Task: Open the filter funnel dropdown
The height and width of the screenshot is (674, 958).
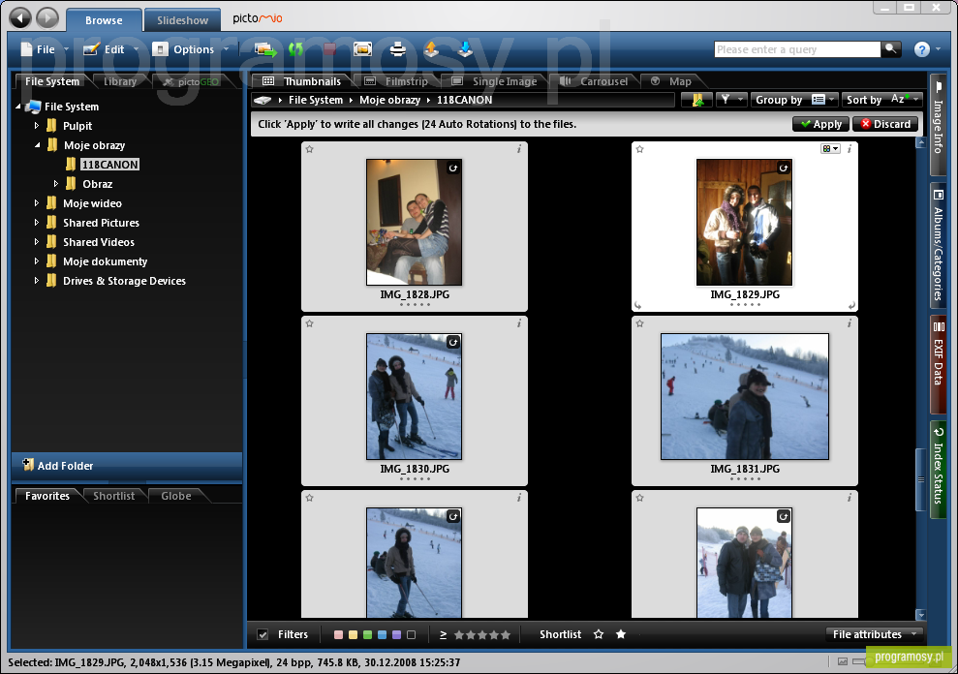Action: 730,100
